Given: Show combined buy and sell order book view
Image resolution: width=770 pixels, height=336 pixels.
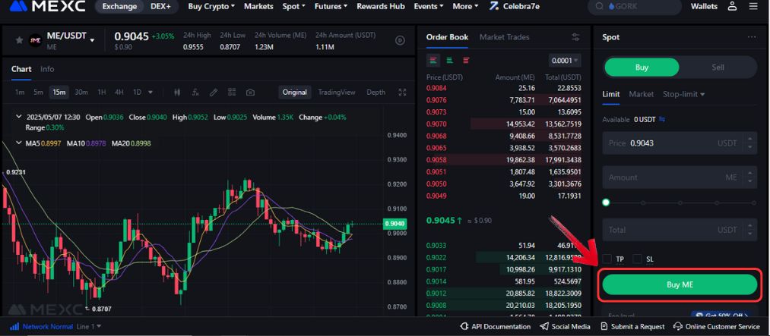Looking at the screenshot, I should pos(433,60).
